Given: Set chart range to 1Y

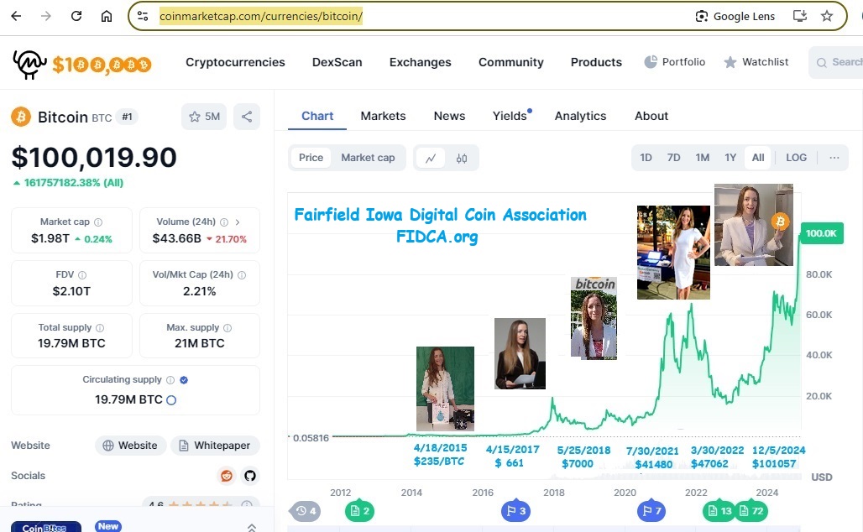Looking at the screenshot, I should point(730,158).
